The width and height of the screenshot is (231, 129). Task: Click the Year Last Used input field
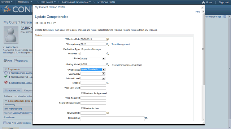(x=93, y=88)
